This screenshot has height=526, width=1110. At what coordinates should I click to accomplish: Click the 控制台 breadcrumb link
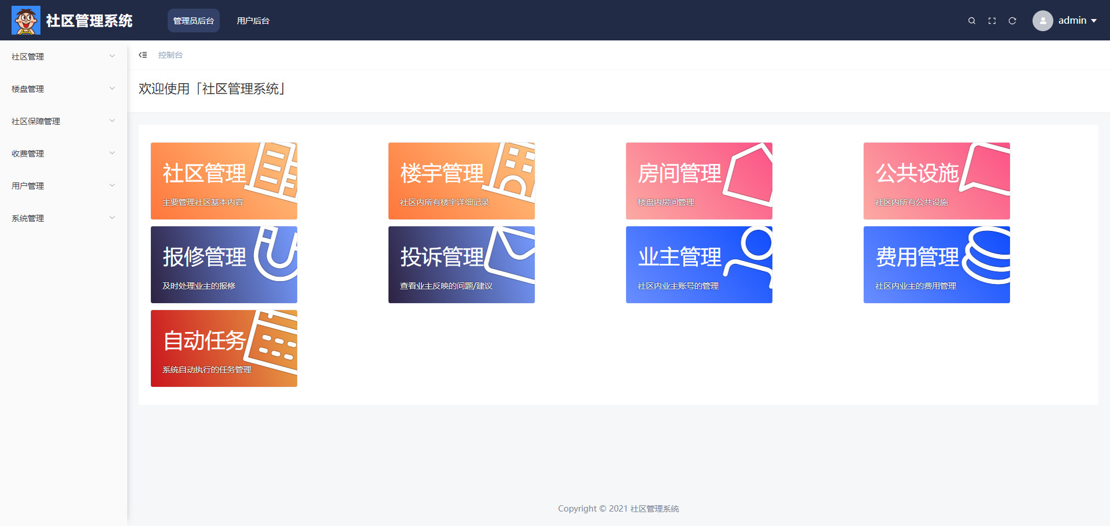click(171, 55)
